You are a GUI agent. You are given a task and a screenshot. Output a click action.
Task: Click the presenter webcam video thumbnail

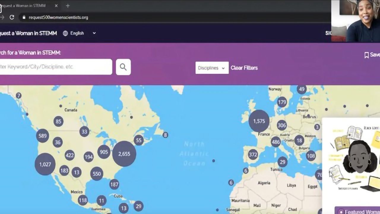pyautogui.click(x=356, y=21)
